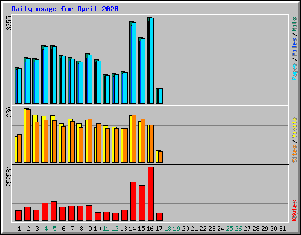Click the blue 'Files' legend label

pos(294,47)
